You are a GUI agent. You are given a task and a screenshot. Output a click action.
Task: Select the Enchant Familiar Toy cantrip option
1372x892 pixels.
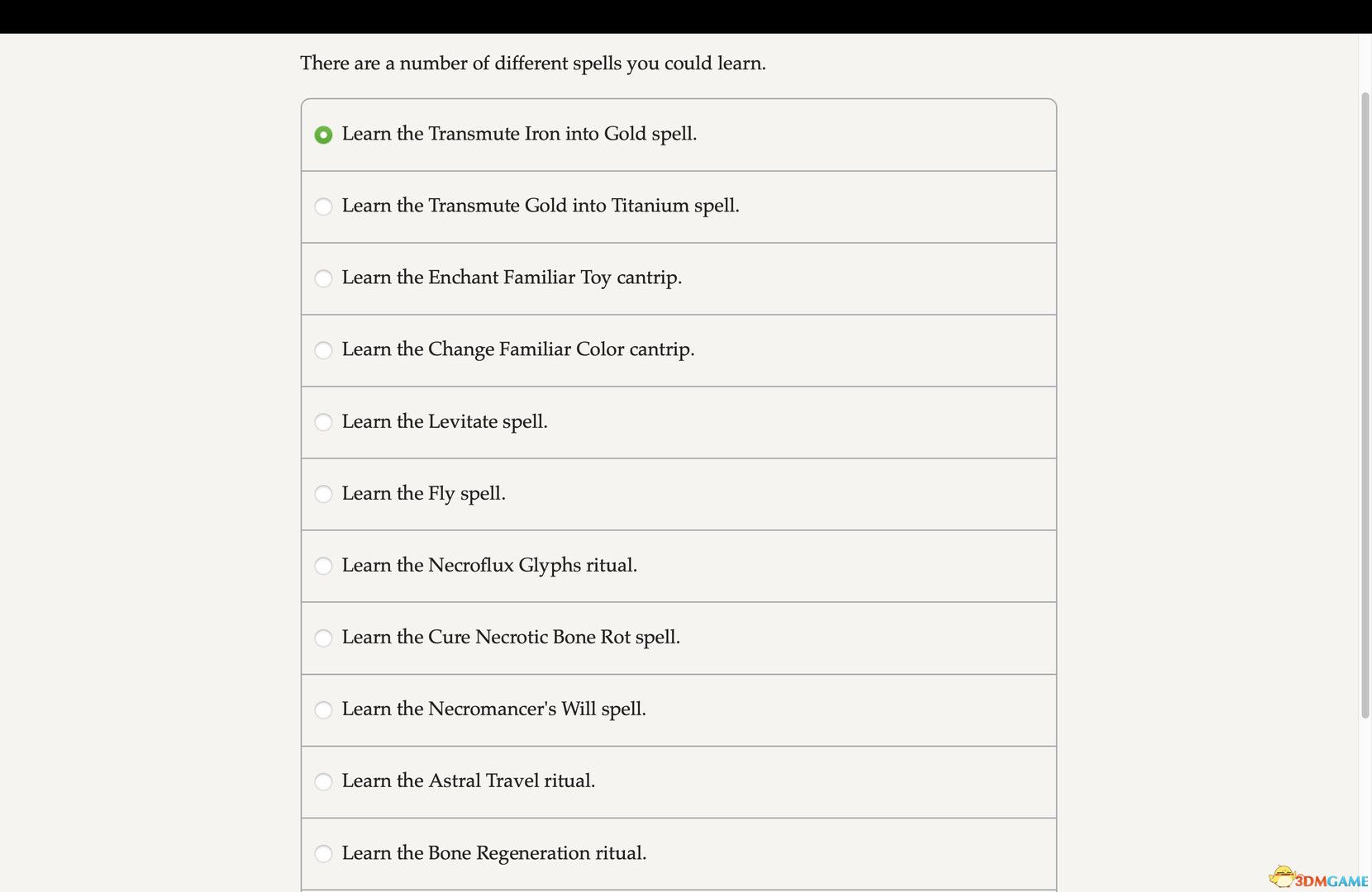323,278
